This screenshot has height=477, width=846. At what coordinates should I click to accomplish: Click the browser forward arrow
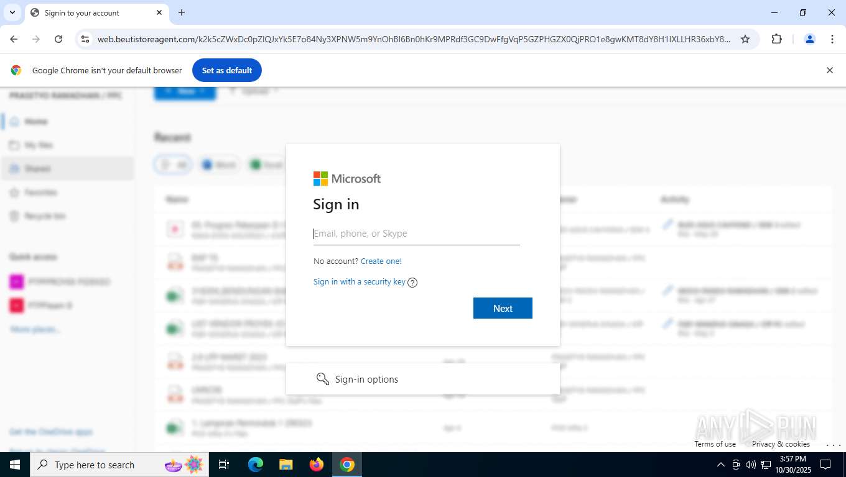[36, 39]
